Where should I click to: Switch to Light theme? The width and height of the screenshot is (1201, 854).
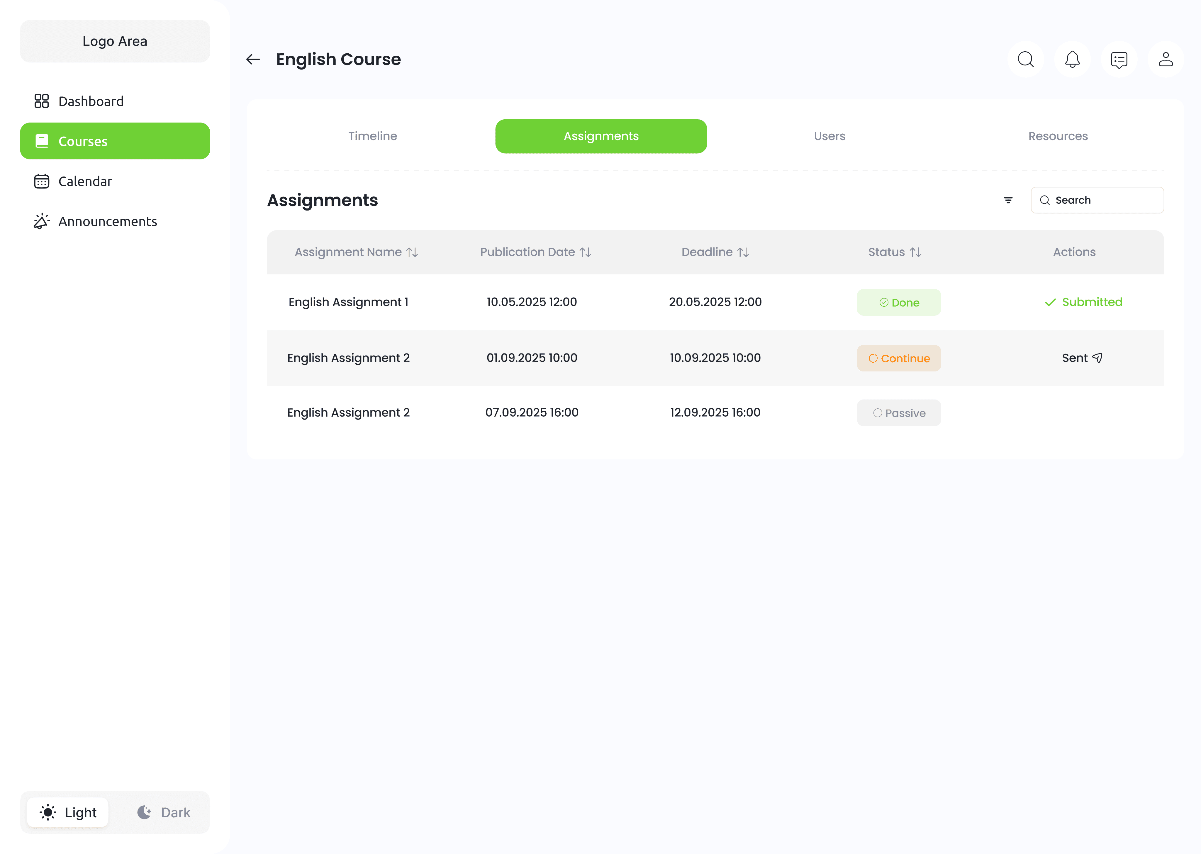(68, 812)
